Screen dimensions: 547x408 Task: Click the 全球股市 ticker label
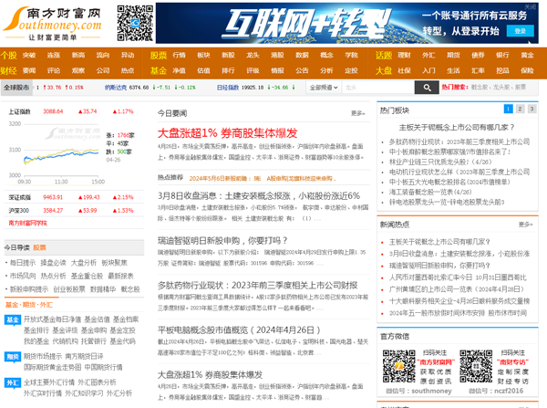pos(16,88)
